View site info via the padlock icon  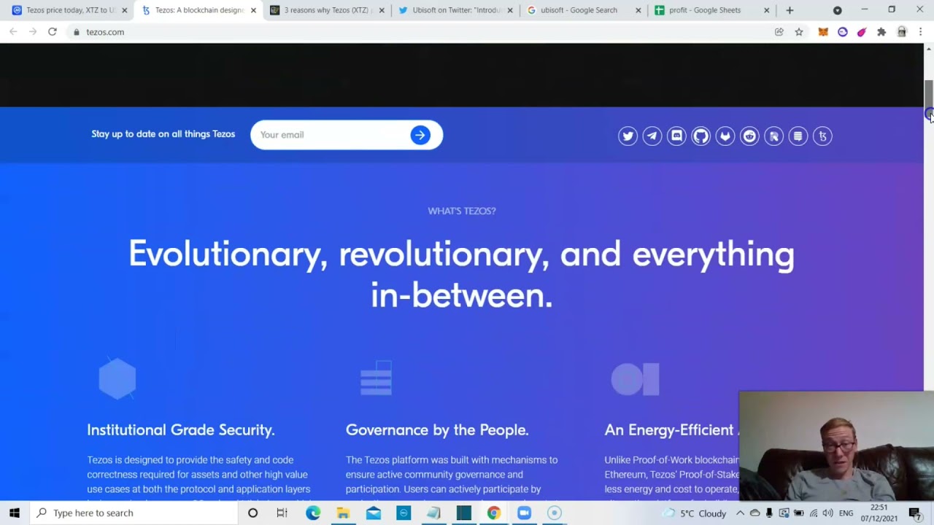coord(77,32)
